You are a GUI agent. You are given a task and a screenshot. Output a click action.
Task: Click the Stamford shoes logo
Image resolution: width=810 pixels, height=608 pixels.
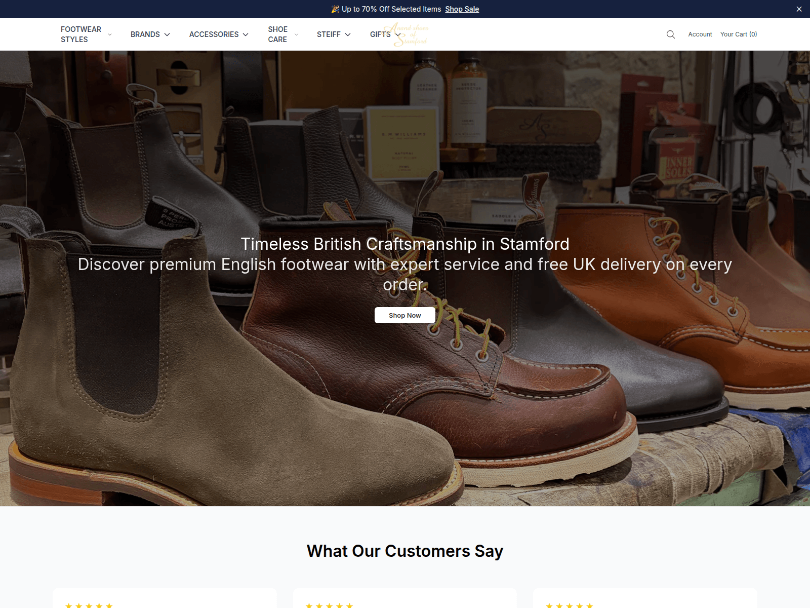point(407,34)
